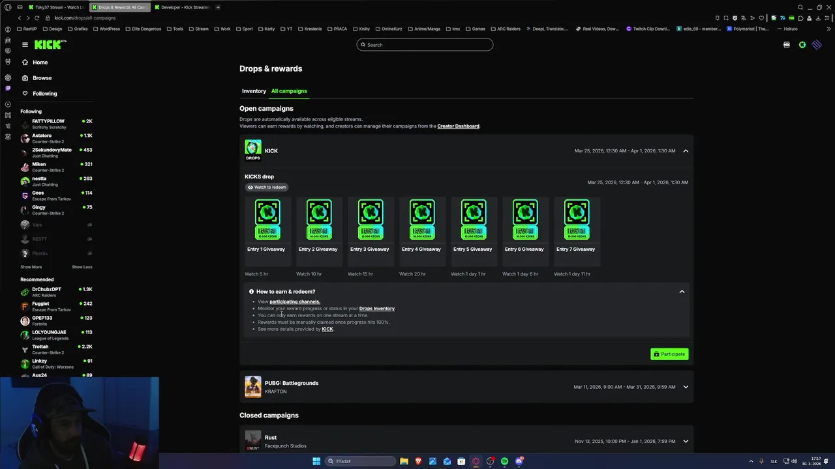Collapse the How to earn & redeem panel
Image resolution: width=835 pixels, height=469 pixels.
682,292
